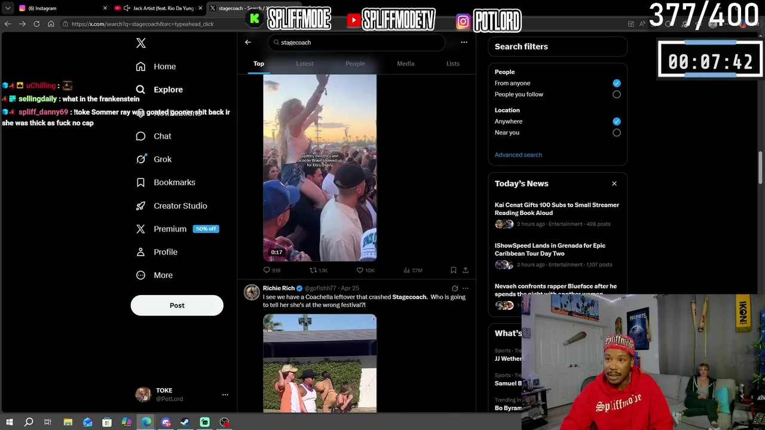Open the browser tab list dropdown
Screen dimensions: 765x430
pyautogui.click(x=7, y=8)
